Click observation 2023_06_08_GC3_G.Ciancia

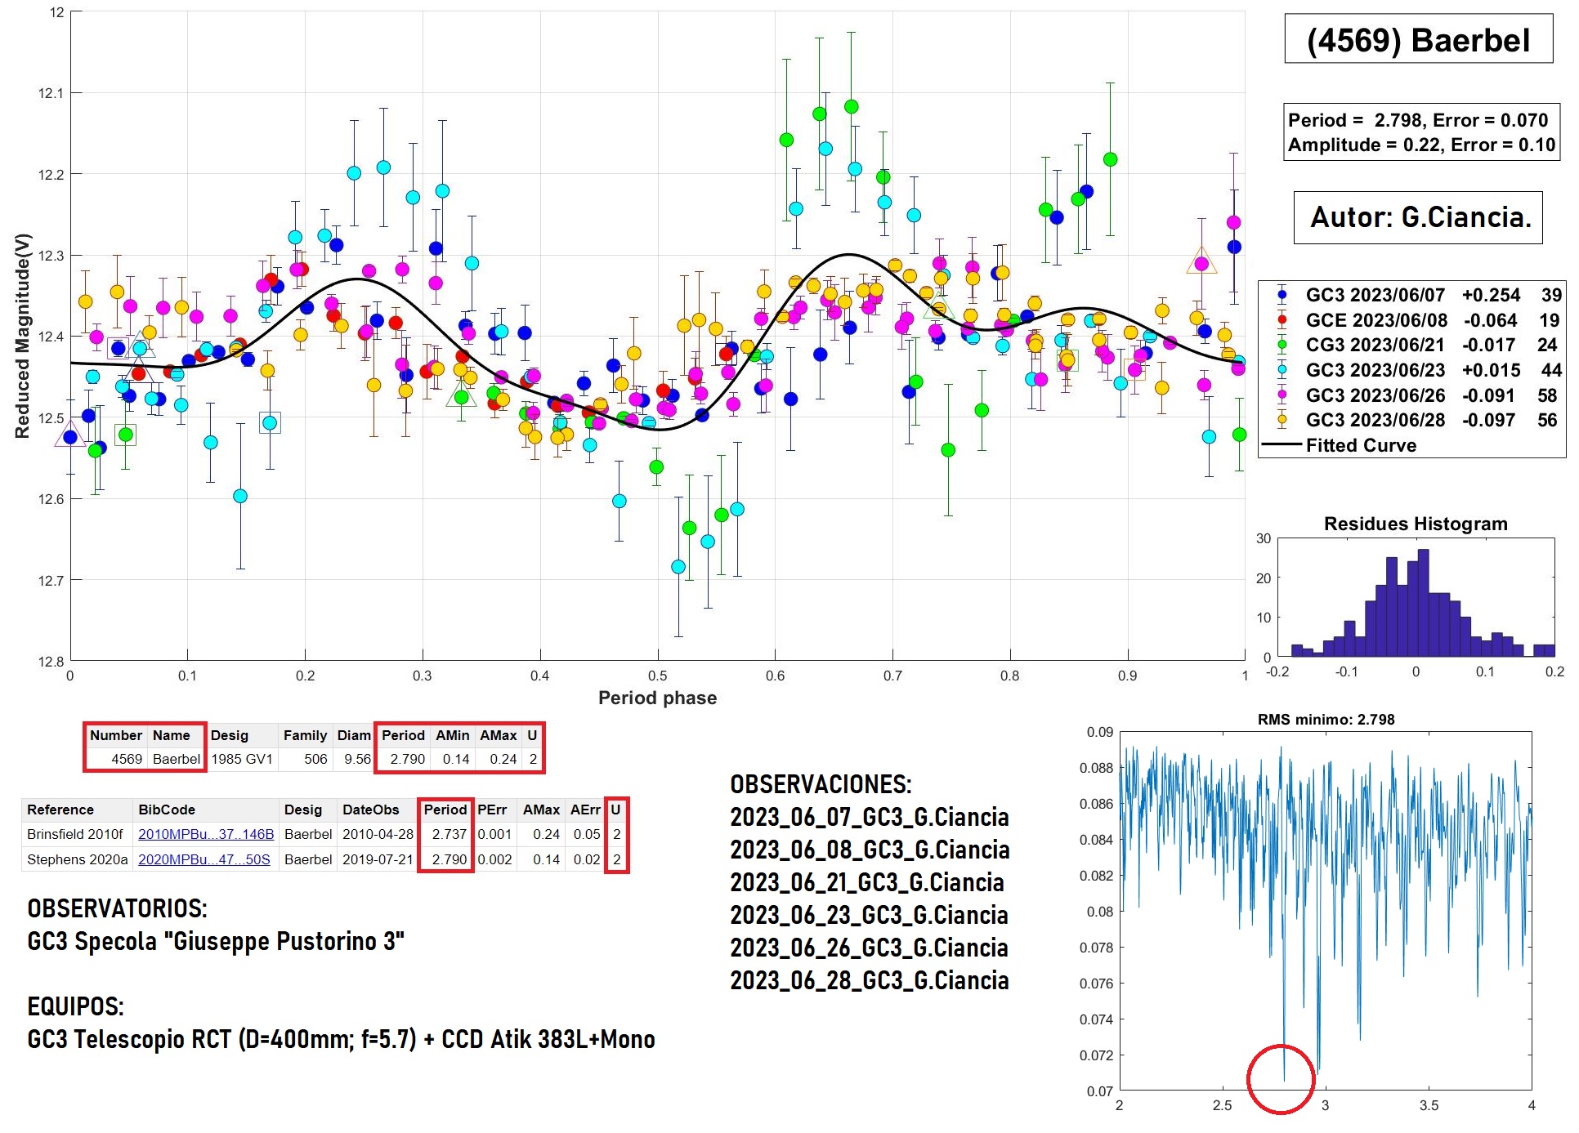(x=870, y=850)
